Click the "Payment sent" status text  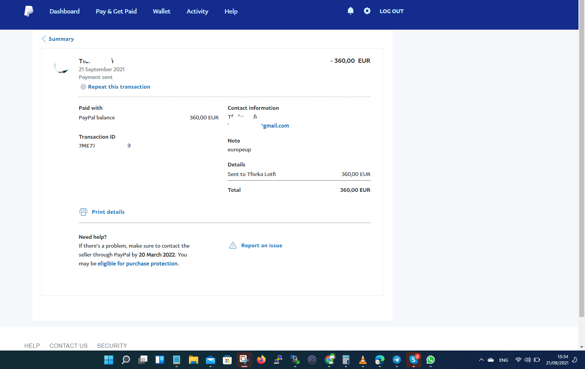point(96,77)
